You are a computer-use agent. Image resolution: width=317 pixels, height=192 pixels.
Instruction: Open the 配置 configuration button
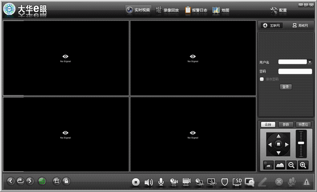279,10
